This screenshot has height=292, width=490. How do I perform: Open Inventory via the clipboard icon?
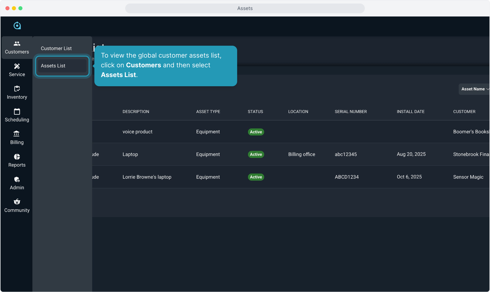pos(17,89)
